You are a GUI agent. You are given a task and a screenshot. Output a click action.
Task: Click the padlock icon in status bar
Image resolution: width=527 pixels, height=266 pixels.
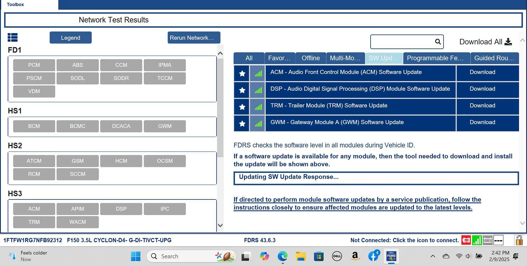click(x=519, y=240)
